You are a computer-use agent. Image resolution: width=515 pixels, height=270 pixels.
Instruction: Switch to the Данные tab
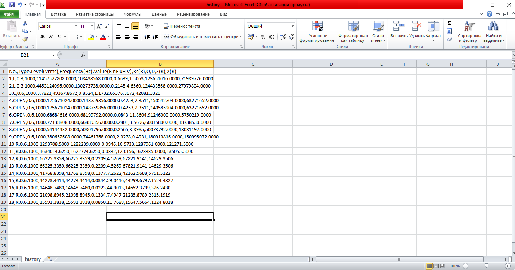(159, 14)
